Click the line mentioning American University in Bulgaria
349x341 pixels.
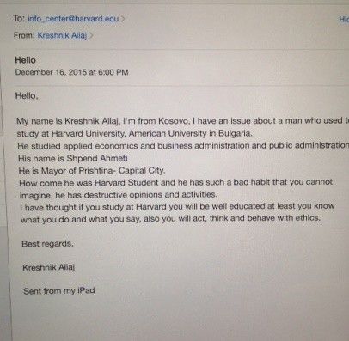(135, 133)
